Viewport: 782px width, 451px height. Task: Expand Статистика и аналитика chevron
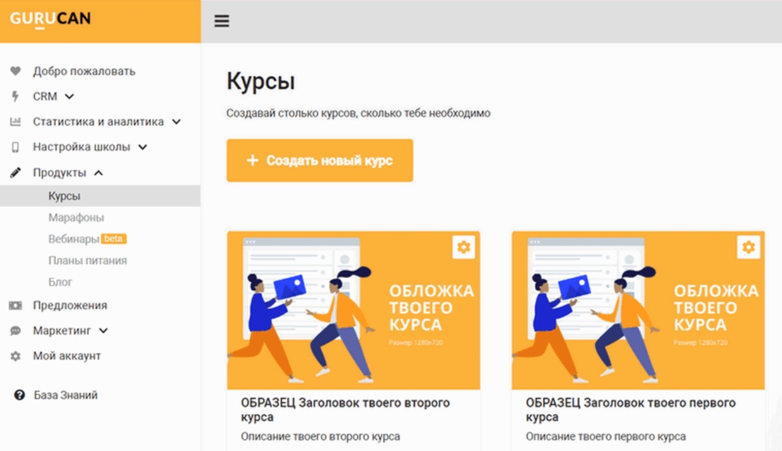coord(176,122)
